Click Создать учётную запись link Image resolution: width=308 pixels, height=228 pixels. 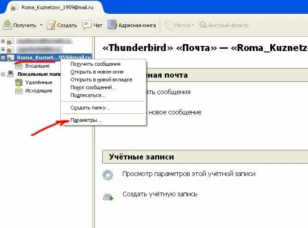pos(160,194)
